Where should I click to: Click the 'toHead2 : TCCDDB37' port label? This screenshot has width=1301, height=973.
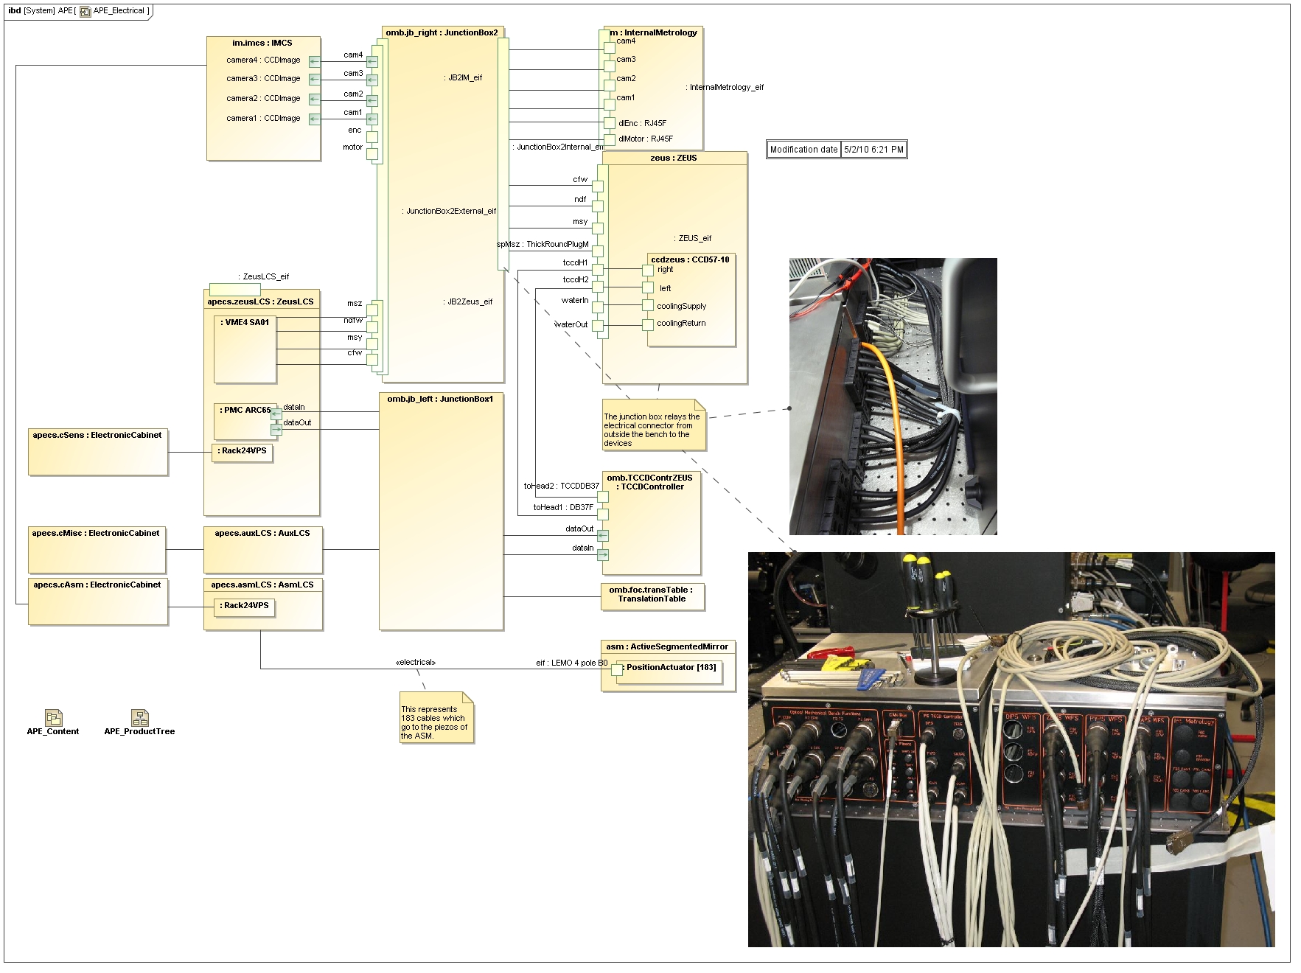click(x=561, y=486)
